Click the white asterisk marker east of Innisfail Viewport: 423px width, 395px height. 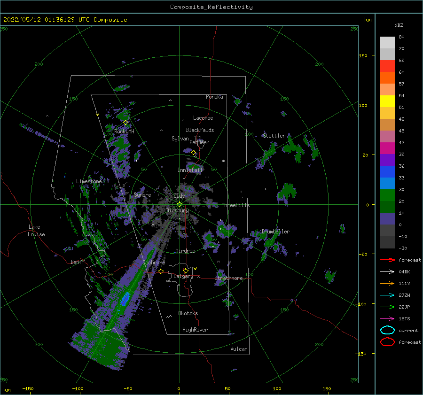pos(223,161)
